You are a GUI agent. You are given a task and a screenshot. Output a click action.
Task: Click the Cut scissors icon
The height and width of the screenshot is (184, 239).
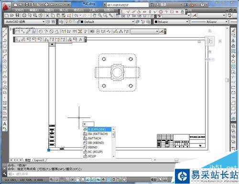click(x=47, y=15)
